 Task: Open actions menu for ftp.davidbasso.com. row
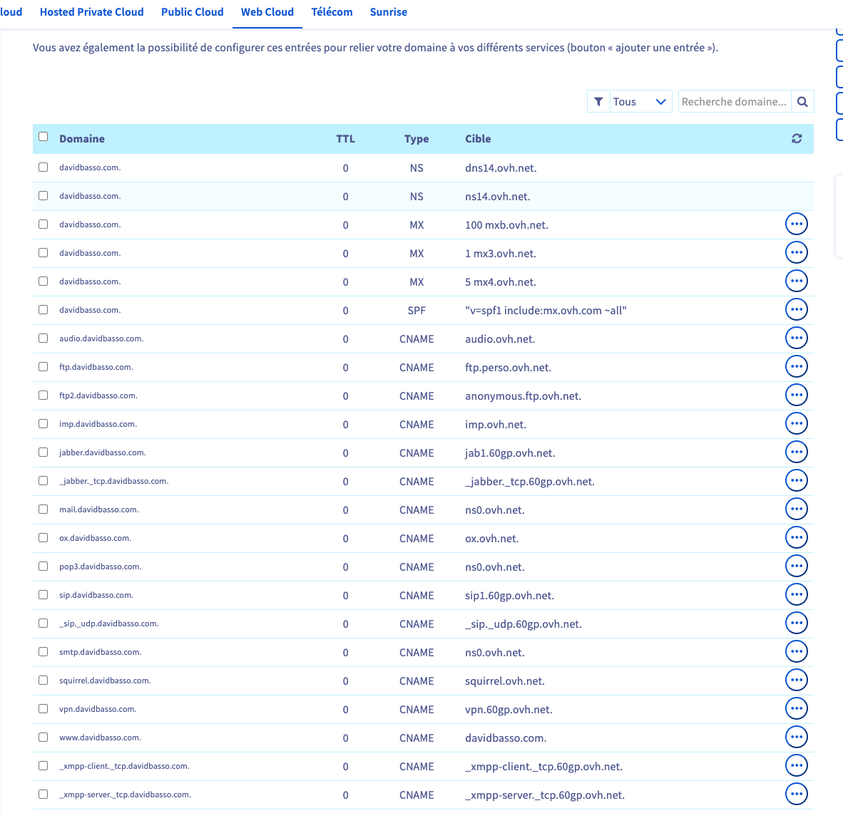796,367
